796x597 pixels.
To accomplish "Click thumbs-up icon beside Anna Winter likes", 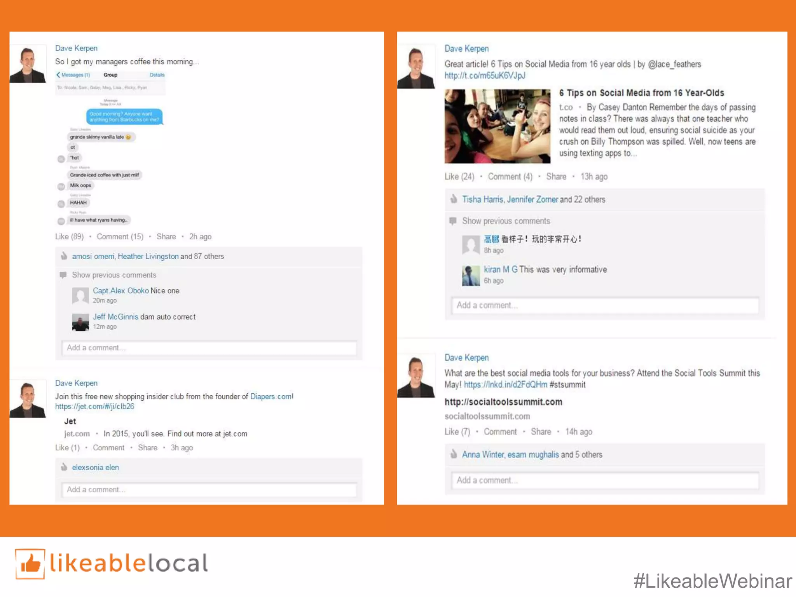I will click(x=454, y=454).
